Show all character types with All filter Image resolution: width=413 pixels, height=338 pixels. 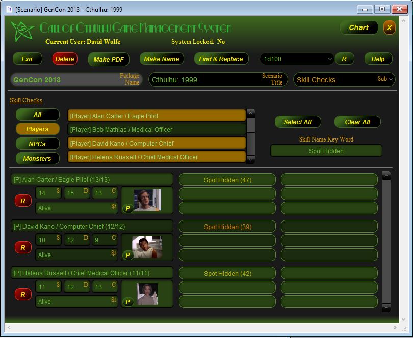click(37, 115)
